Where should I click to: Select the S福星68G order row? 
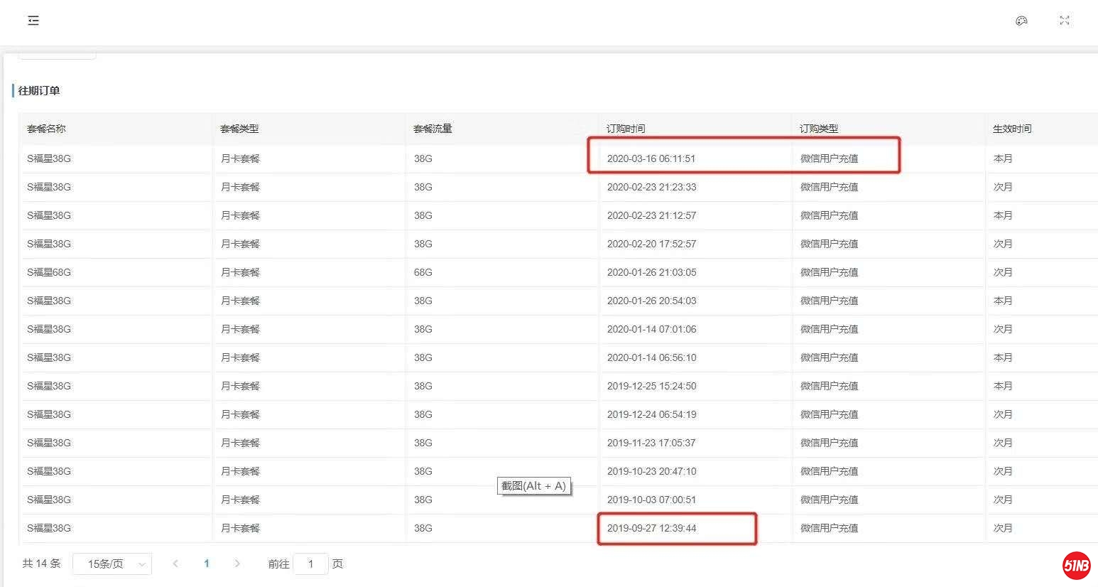click(x=49, y=272)
